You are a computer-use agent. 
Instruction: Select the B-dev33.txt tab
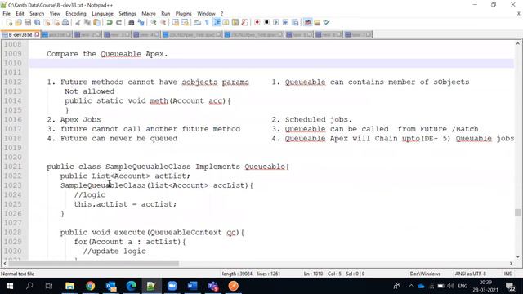[x=20, y=34]
